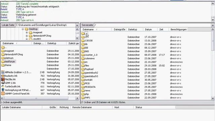Sort the queue by Status column
The height and width of the screenshot is (121, 215).
(155, 107)
